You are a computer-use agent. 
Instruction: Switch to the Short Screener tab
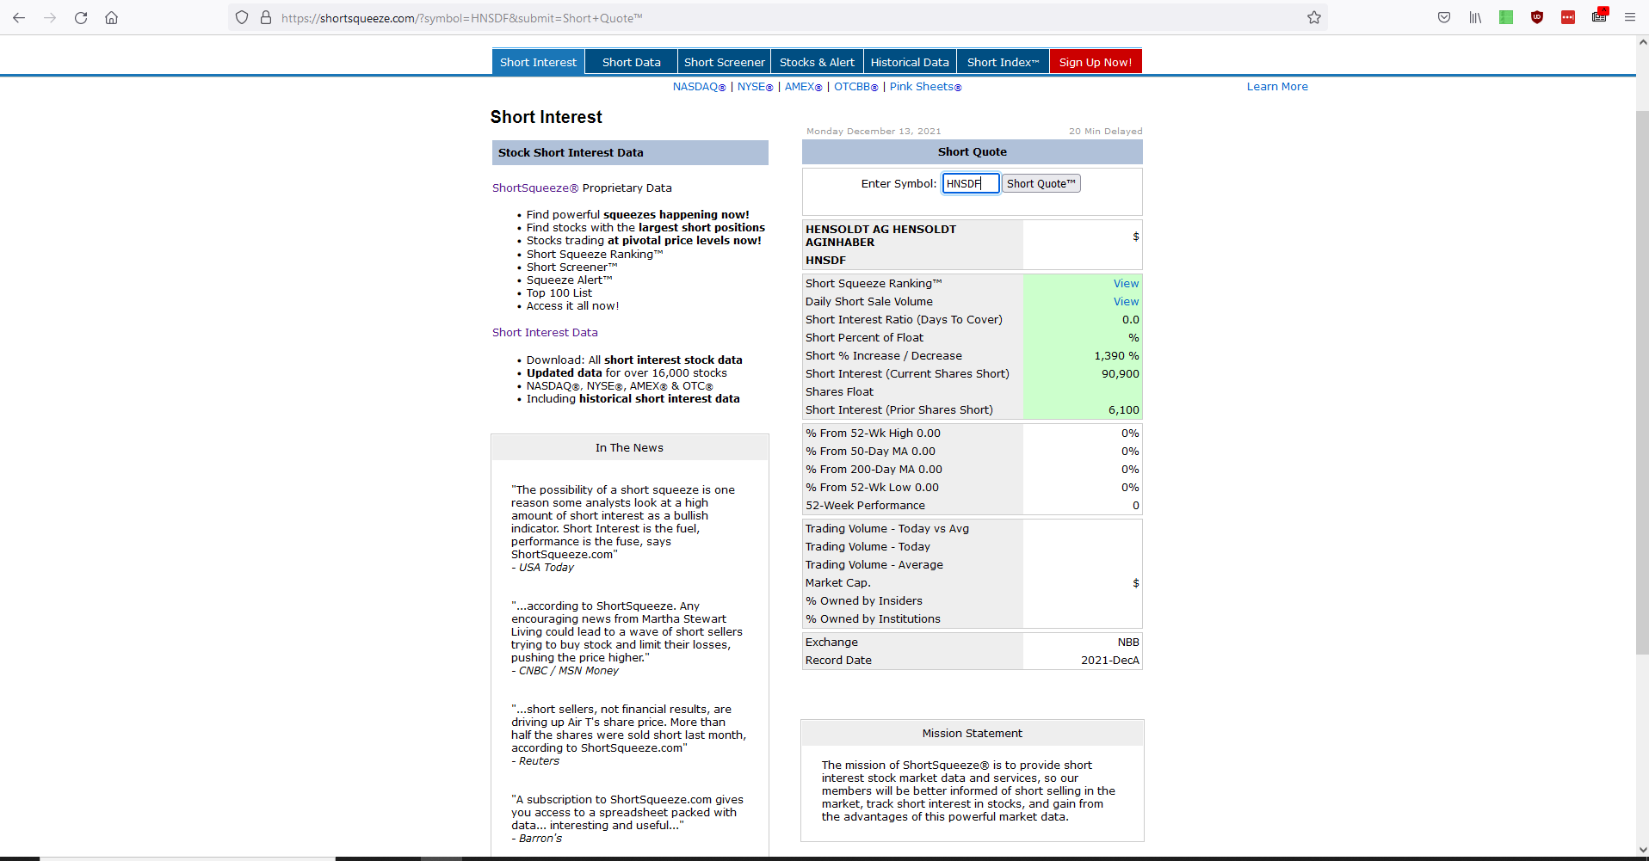pyautogui.click(x=725, y=62)
